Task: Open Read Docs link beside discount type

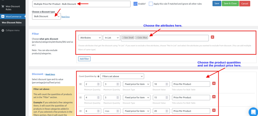Action: pos(66,17)
